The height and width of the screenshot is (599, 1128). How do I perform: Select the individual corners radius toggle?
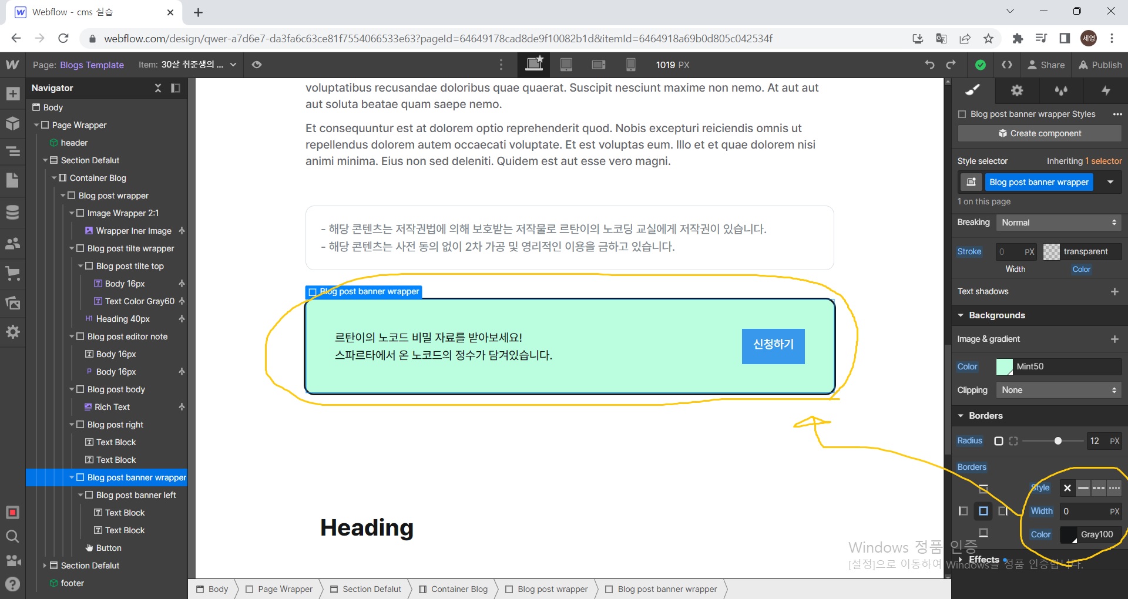click(x=1013, y=440)
